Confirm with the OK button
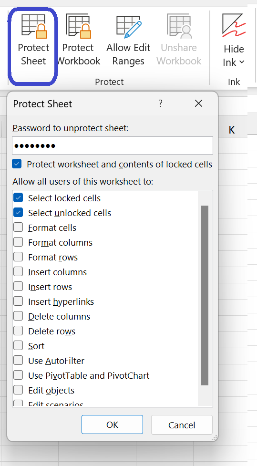257x466 pixels. coord(113,425)
